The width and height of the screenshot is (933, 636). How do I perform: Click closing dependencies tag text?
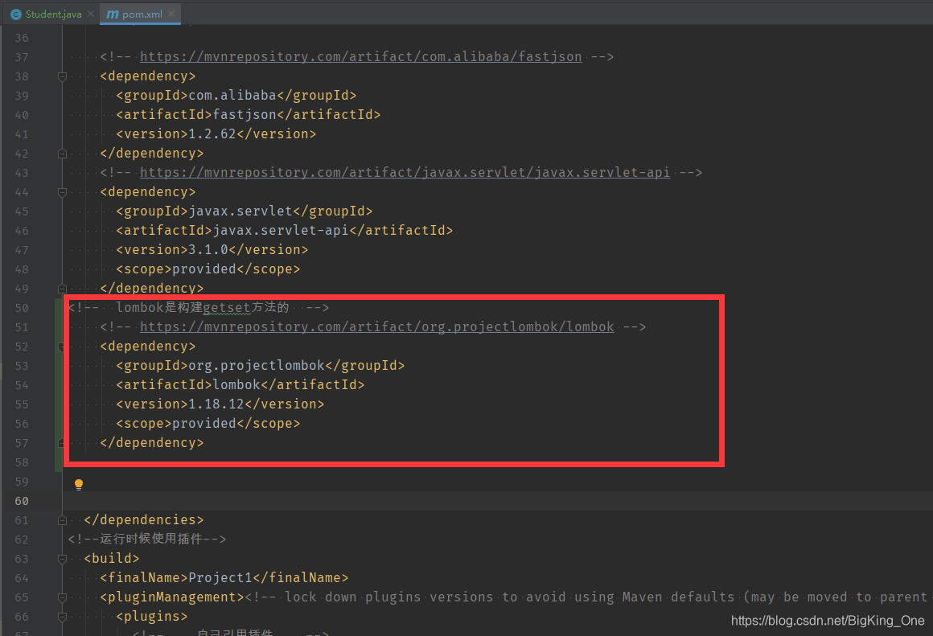(x=143, y=520)
